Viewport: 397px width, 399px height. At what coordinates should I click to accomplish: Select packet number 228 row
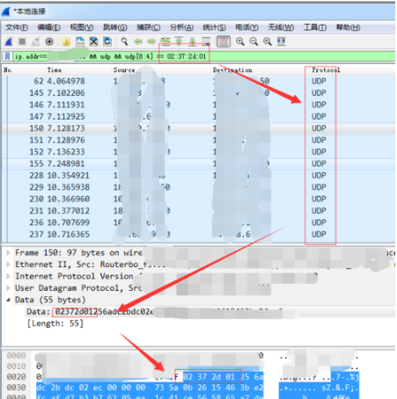click(198, 176)
